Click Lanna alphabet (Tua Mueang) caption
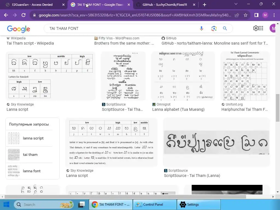Image resolution: width=280 pixels, height=210 pixels. coord(178,109)
